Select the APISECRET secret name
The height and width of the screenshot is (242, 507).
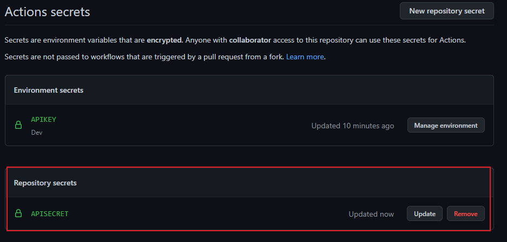pyautogui.click(x=50, y=214)
